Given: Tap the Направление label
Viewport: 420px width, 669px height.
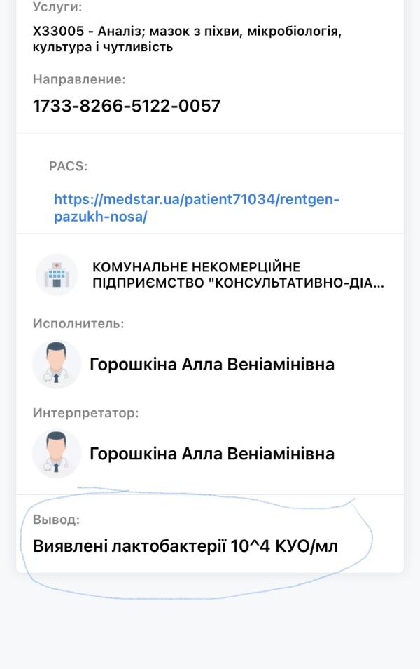Looking at the screenshot, I should (79, 79).
